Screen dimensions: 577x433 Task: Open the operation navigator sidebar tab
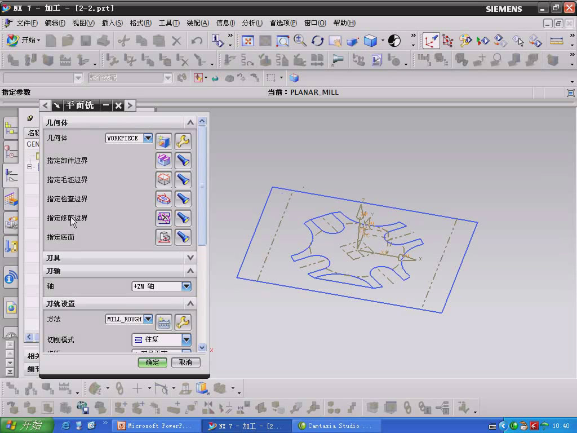[x=11, y=176]
